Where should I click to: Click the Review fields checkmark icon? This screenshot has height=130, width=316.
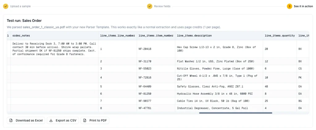(x=150, y=6)
